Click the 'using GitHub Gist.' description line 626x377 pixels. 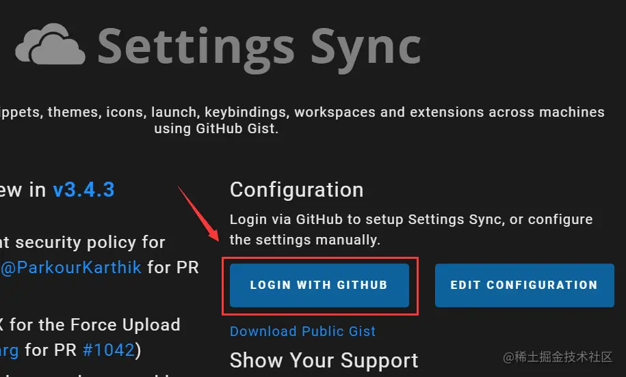click(216, 128)
